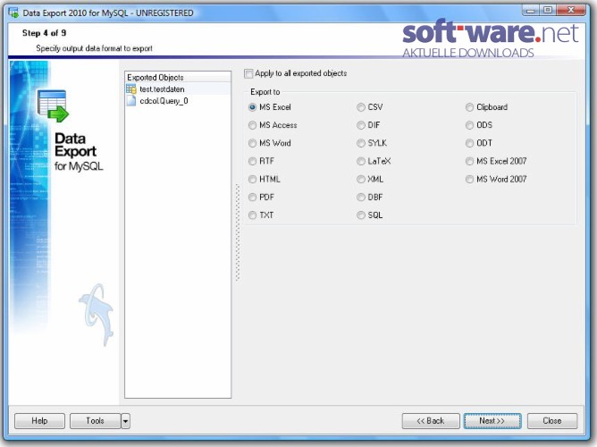Click the Help button
Screen dimensions: 597x447
click(x=39, y=421)
